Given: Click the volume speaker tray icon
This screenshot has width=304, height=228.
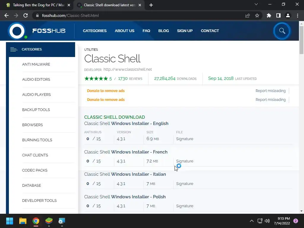Looking at the screenshot, I should pos(267,221).
